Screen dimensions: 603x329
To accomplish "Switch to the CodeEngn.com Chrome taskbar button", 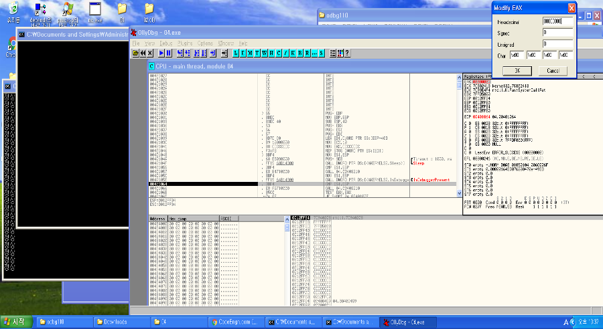I will click(x=236, y=322).
